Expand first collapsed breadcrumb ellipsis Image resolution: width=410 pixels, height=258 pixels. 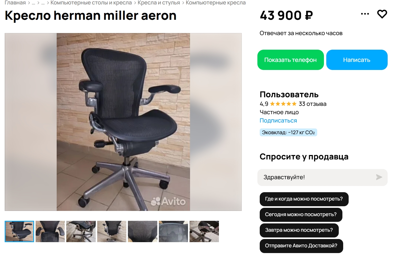(x=33, y=3)
